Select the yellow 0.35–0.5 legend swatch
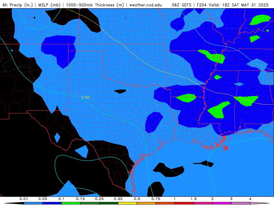Screen dimensions: 274x205 (x=127, y=203)
